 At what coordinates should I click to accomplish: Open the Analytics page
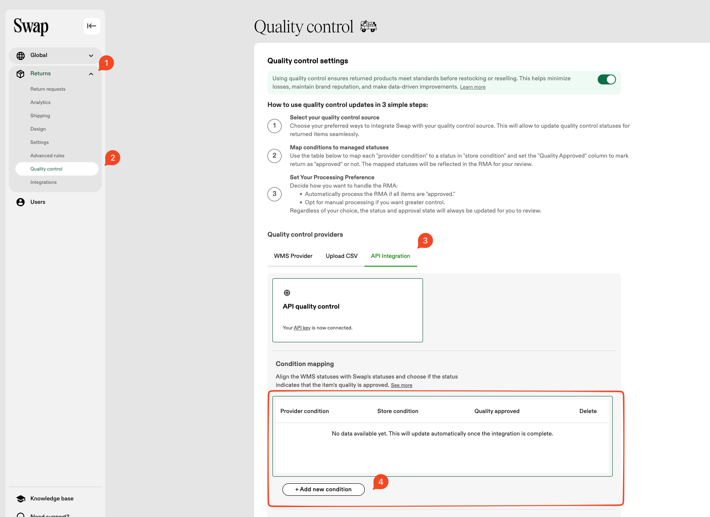(x=40, y=102)
